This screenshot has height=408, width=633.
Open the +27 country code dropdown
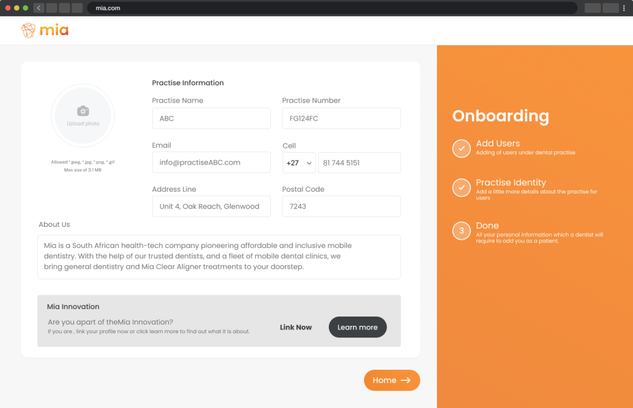pyautogui.click(x=299, y=163)
